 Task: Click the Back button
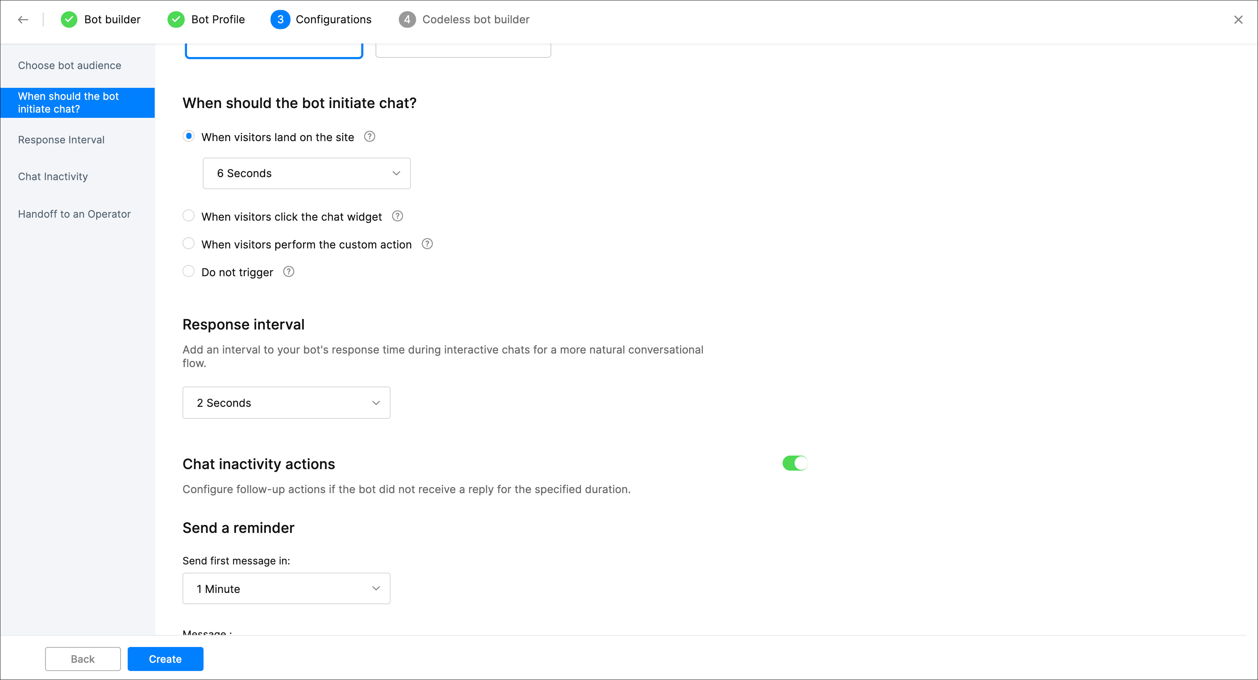click(x=83, y=659)
